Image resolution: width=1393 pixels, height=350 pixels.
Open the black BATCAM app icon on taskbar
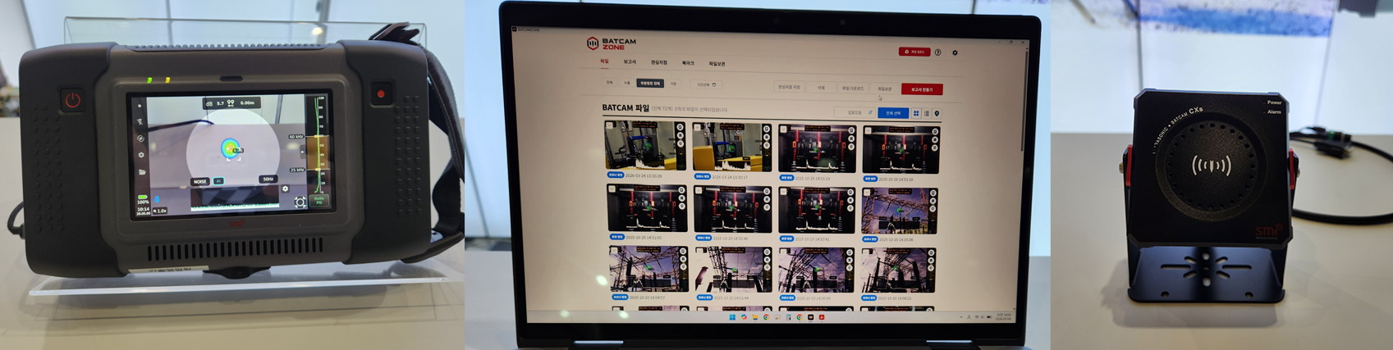tap(810, 317)
